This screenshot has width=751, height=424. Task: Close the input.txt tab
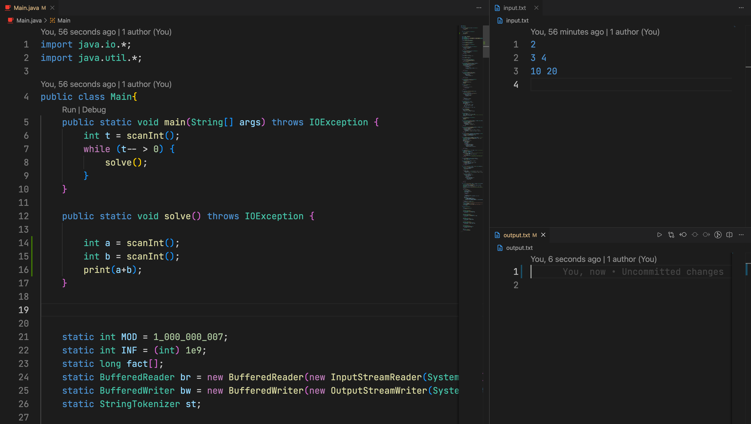pos(536,8)
